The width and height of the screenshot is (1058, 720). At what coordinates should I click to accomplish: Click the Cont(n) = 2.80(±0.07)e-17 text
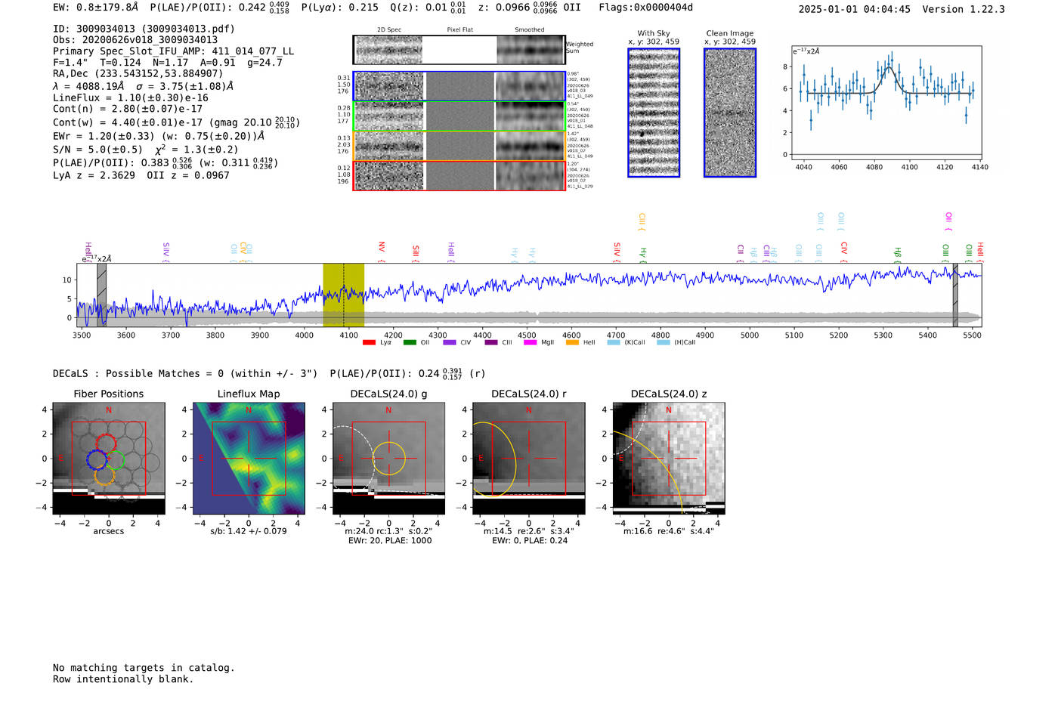tap(128, 109)
